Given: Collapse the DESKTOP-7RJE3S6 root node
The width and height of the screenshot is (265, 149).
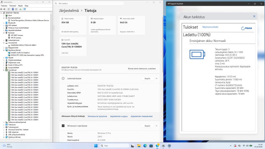Looking at the screenshot, I should point(1,13).
